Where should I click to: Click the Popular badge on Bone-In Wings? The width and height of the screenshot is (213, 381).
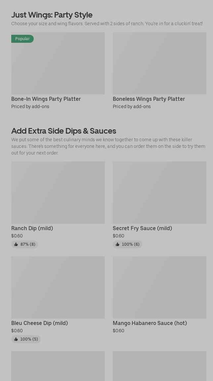pos(22,39)
